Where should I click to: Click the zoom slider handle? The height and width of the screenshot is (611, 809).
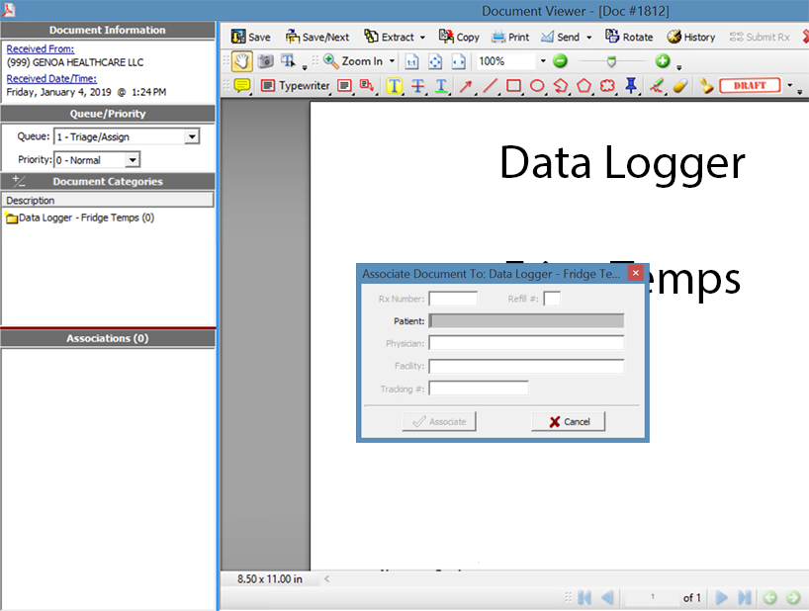[x=611, y=61]
